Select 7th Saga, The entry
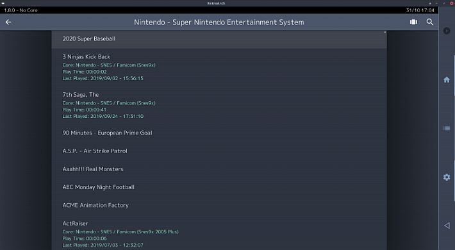 [219, 105]
